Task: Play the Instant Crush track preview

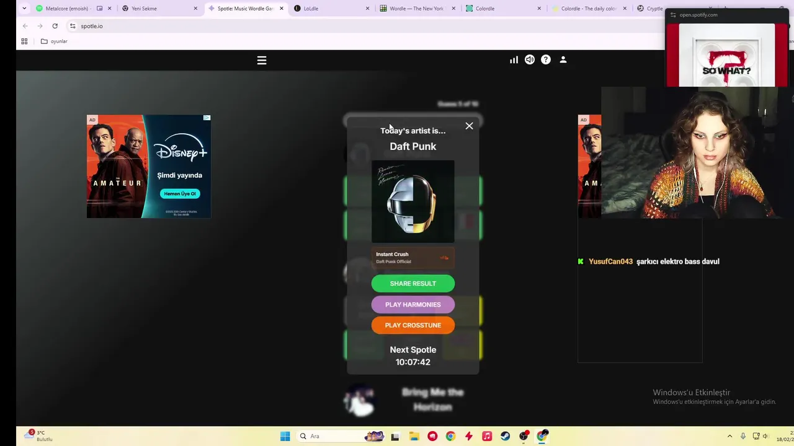Action: coord(413,258)
